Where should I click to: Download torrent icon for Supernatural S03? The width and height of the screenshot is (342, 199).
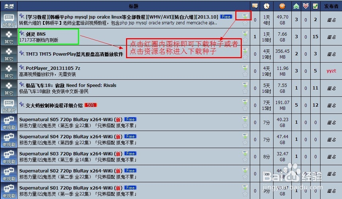(245, 153)
